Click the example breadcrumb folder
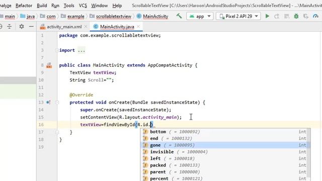322x181 pixels. pos(72,16)
